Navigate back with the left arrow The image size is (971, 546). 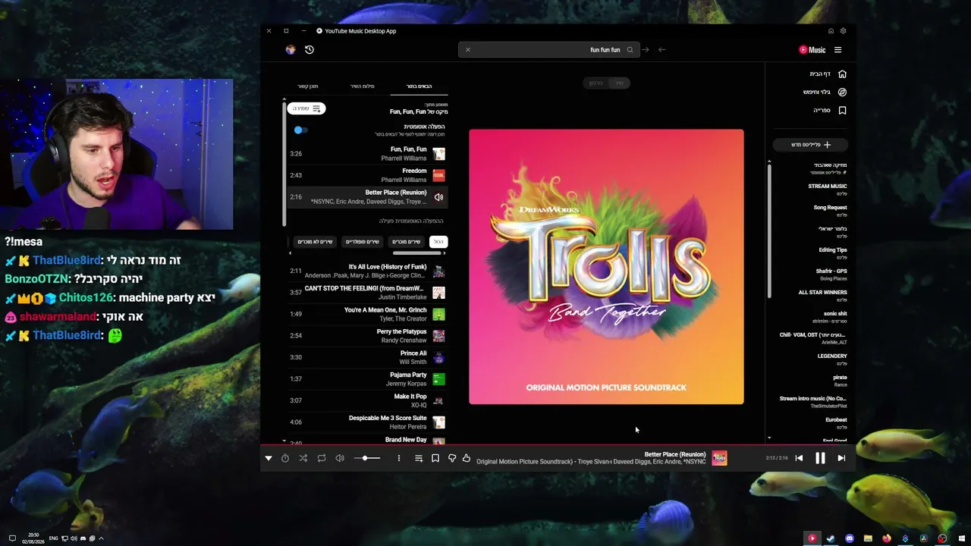[661, 50]
